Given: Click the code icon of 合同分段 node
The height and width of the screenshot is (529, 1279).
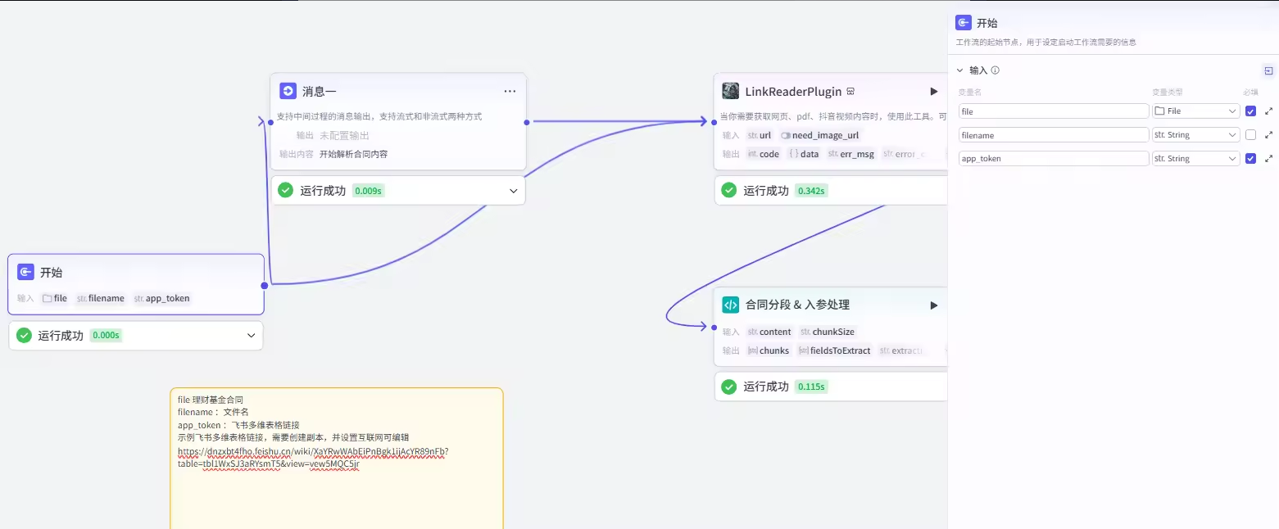Looking at the screenshot, I should [x=730, y=305].
